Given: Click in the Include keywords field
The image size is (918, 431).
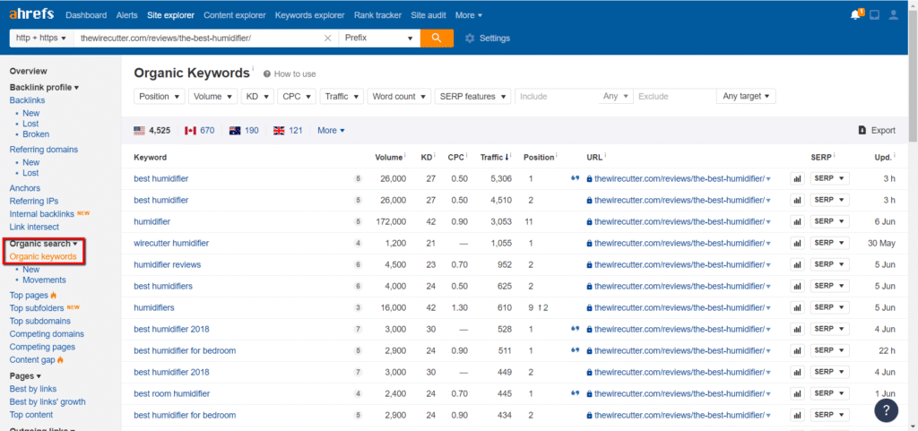Looking at the screenshot, I should (556, 97).
